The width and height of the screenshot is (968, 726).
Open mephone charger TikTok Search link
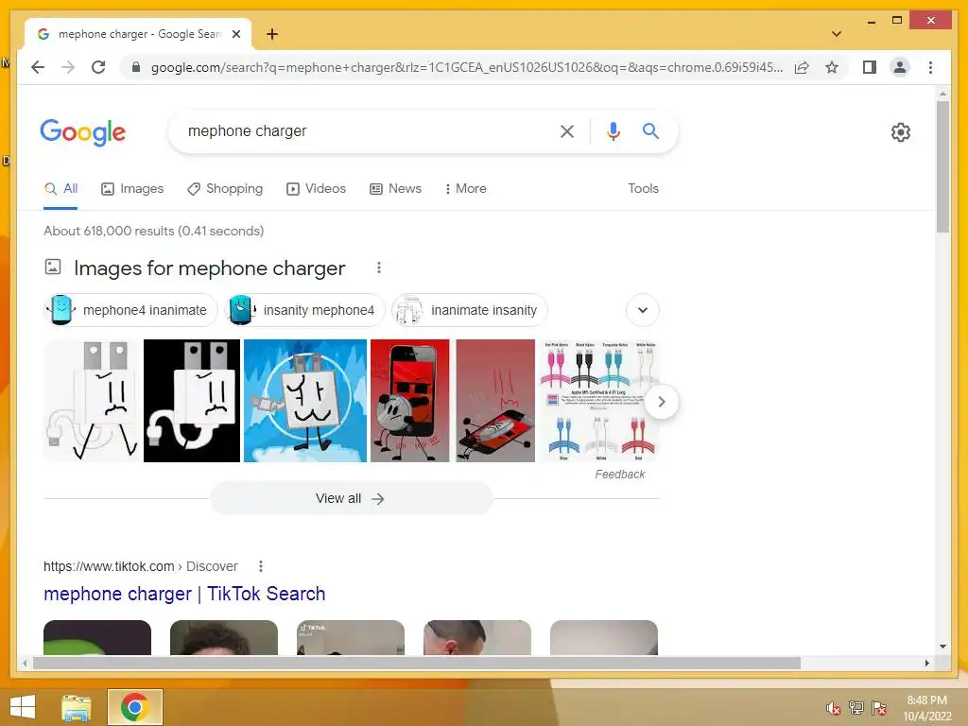click(184, 594)
